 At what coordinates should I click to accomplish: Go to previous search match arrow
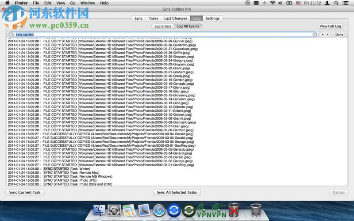(322, 34)
